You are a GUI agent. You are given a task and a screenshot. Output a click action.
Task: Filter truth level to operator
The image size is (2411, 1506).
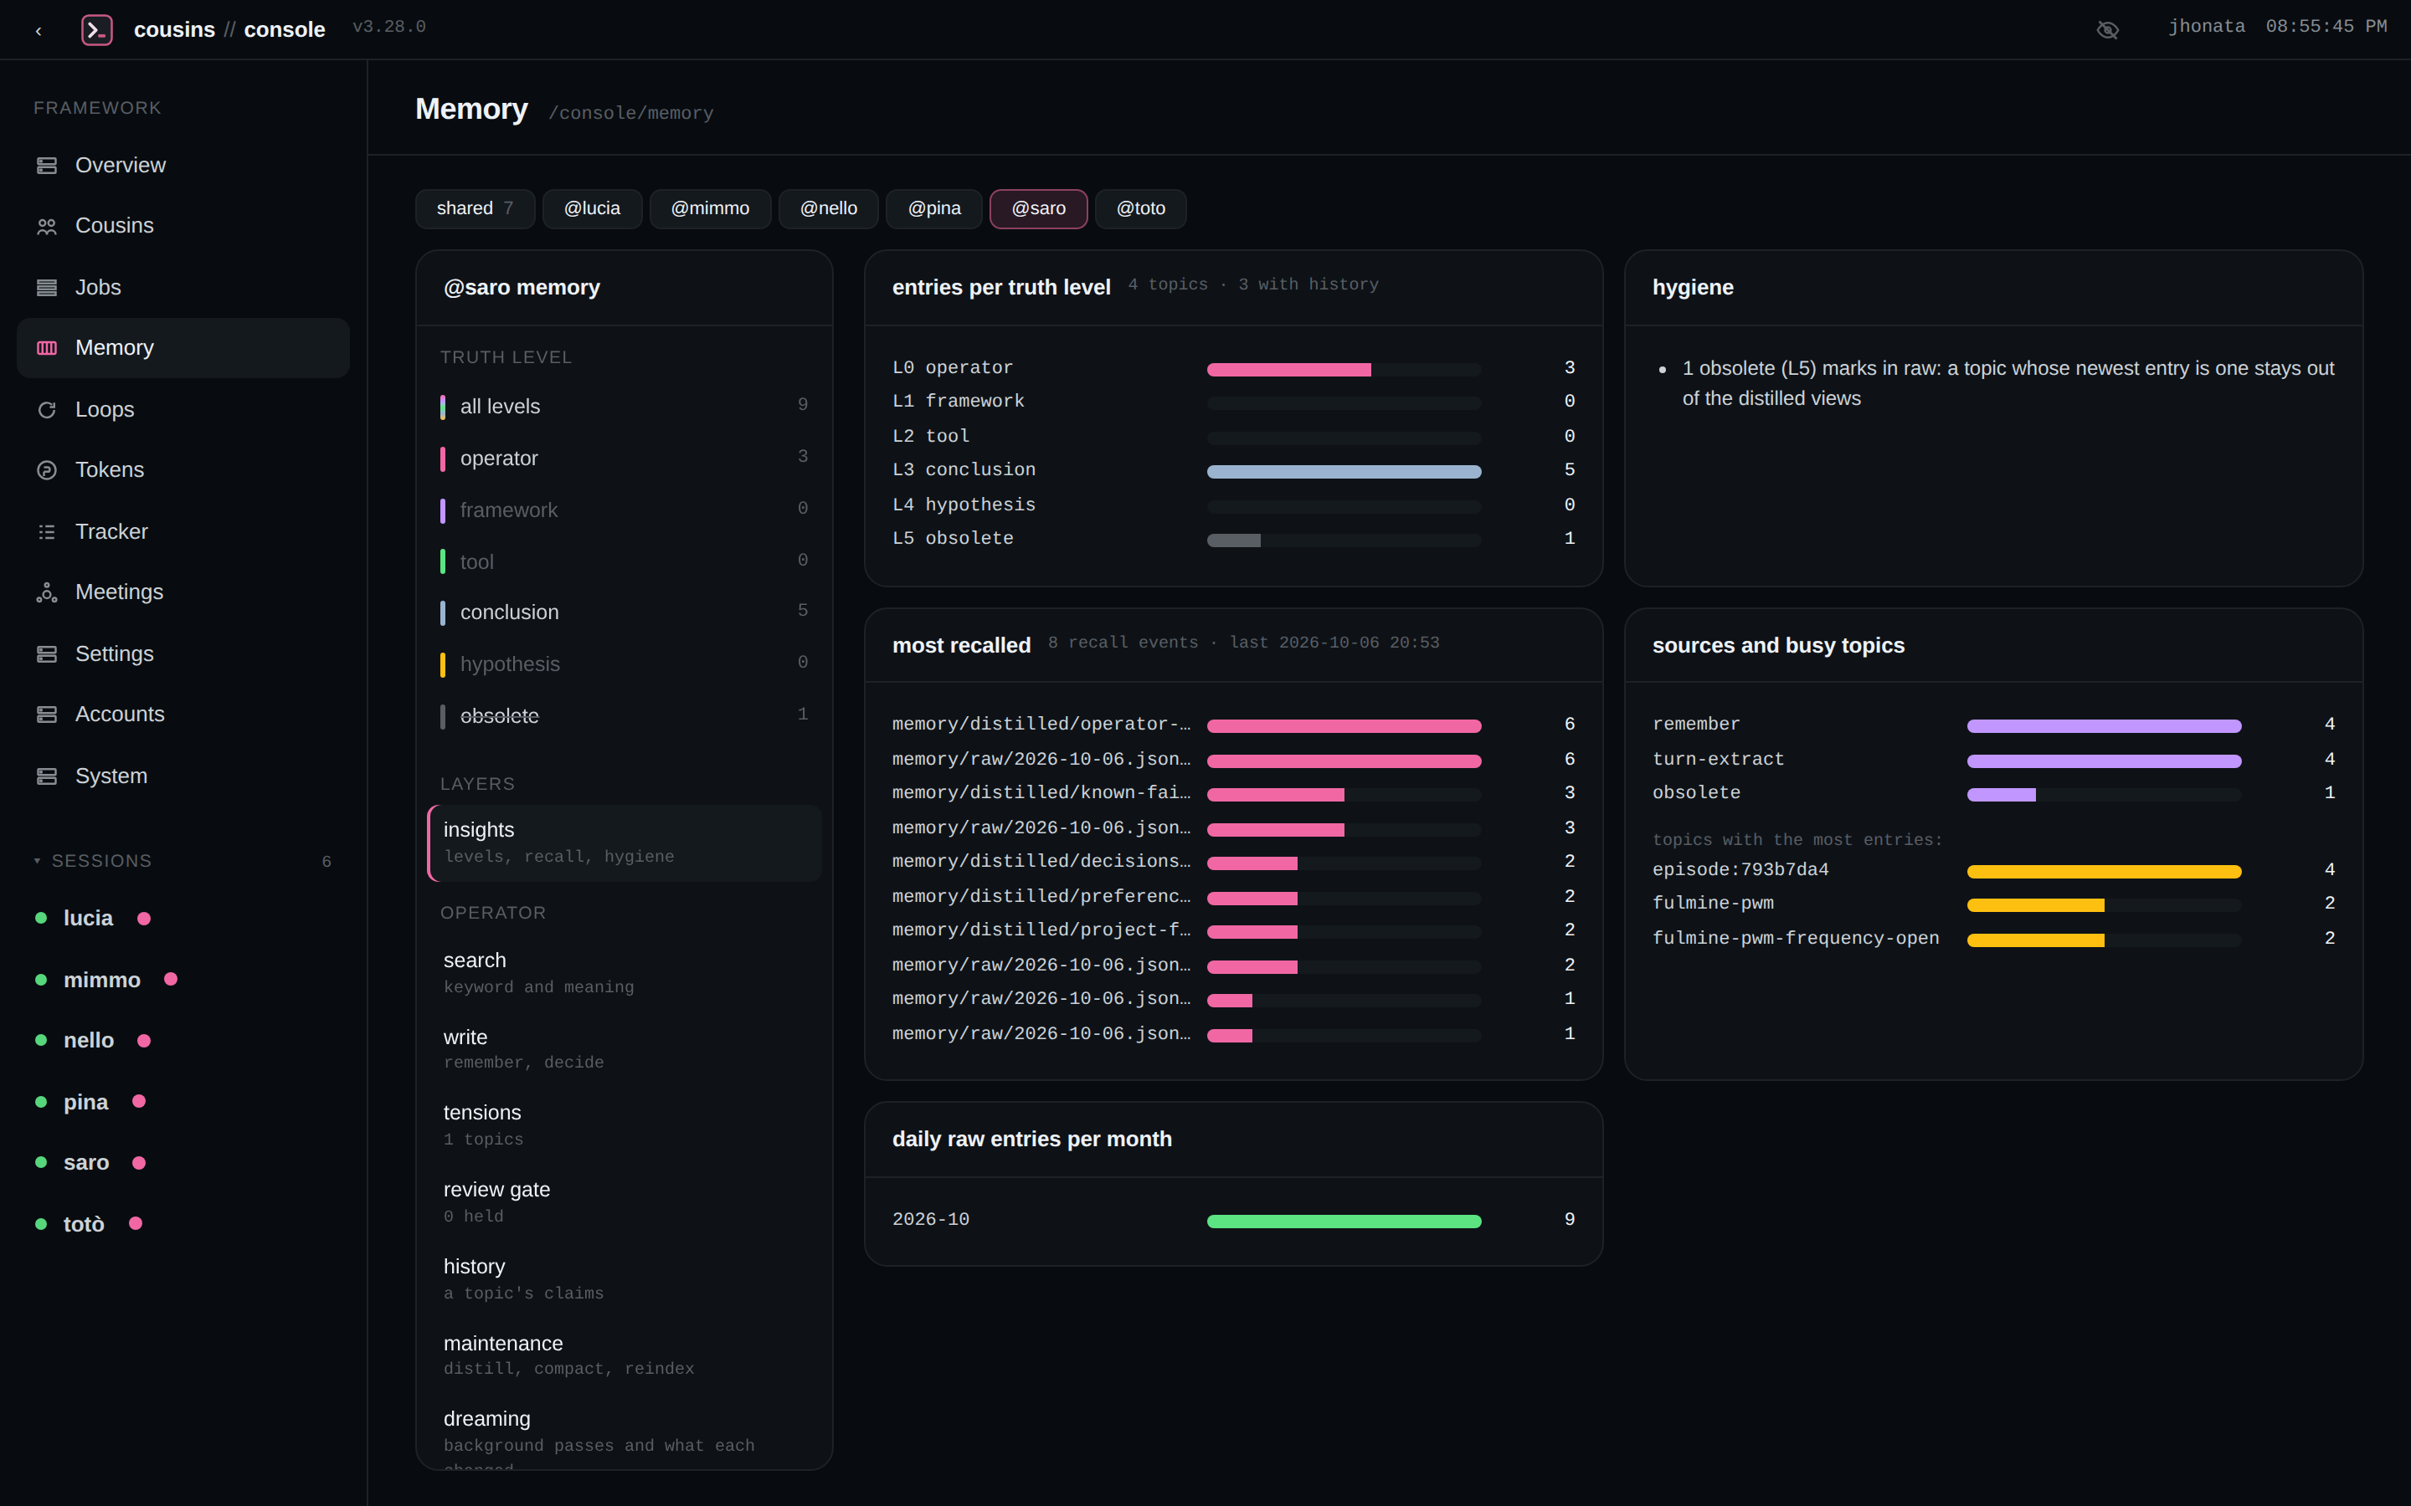coord(625,458)
